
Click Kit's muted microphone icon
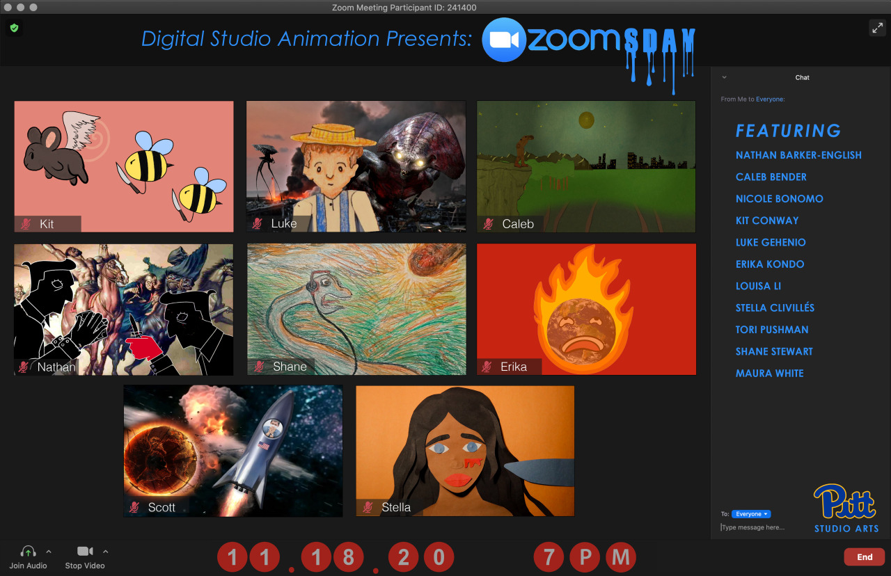[x=26, y=224]
